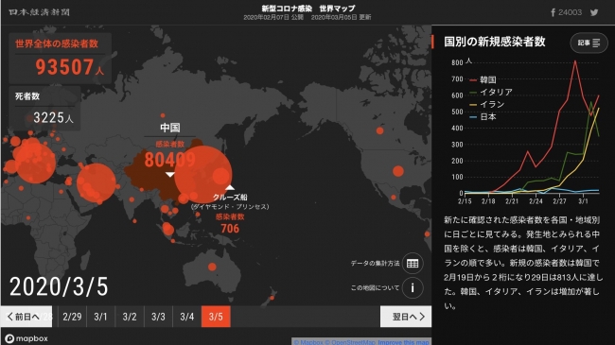Select the 3/3 date tab

click(x=158, y=317)
